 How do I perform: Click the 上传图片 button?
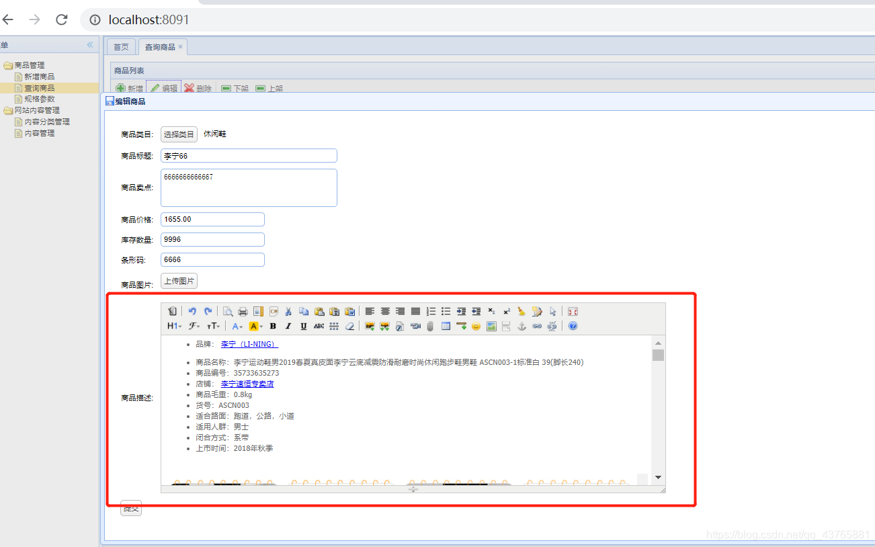(179, 281)
